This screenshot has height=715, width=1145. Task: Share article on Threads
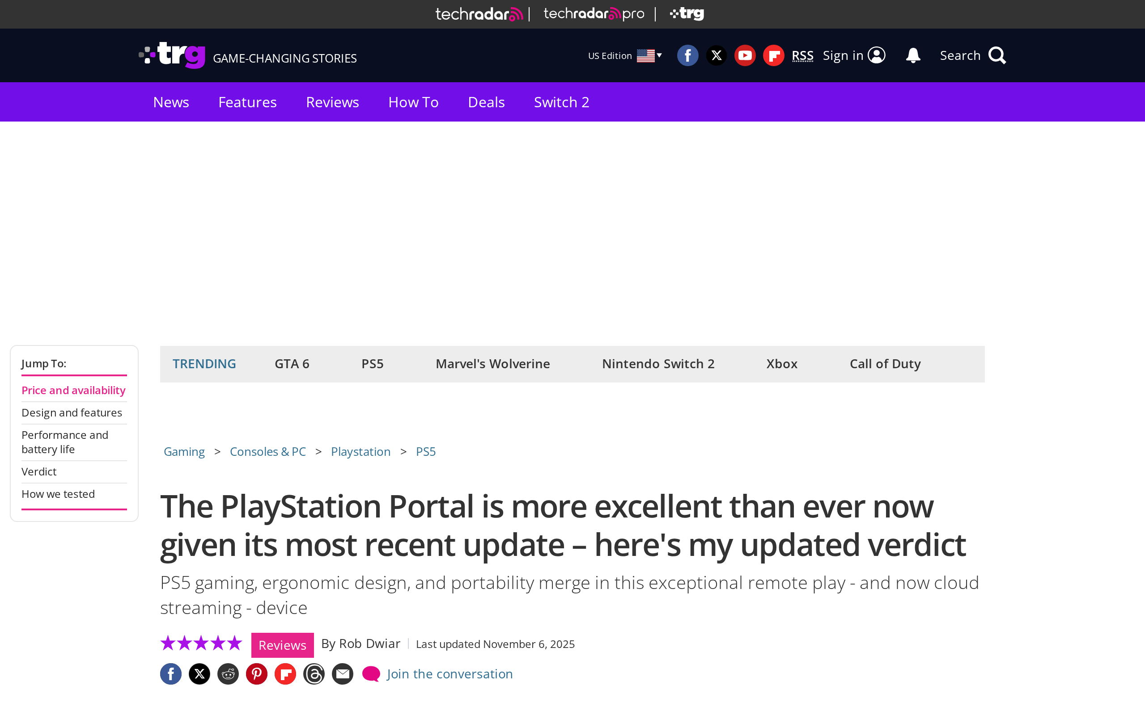tap(314, 674)
